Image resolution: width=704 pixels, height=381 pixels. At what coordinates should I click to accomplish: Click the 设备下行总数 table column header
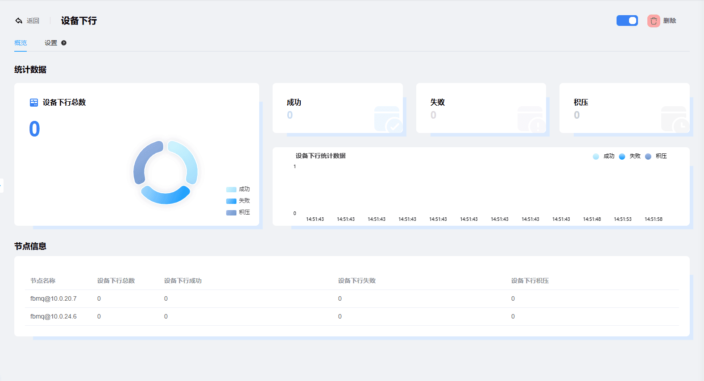point(116,281)
